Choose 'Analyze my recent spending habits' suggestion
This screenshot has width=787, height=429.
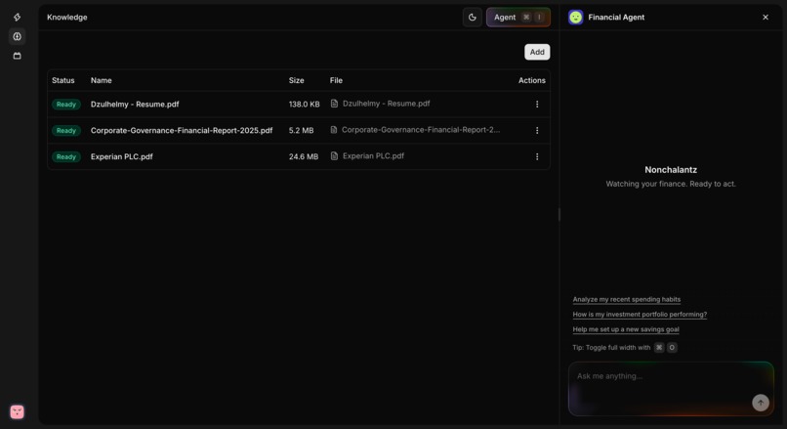(x=627, y=299)
